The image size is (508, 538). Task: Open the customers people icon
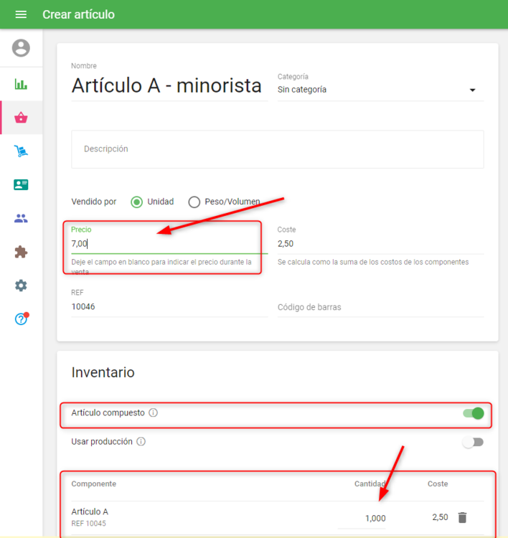21,218
